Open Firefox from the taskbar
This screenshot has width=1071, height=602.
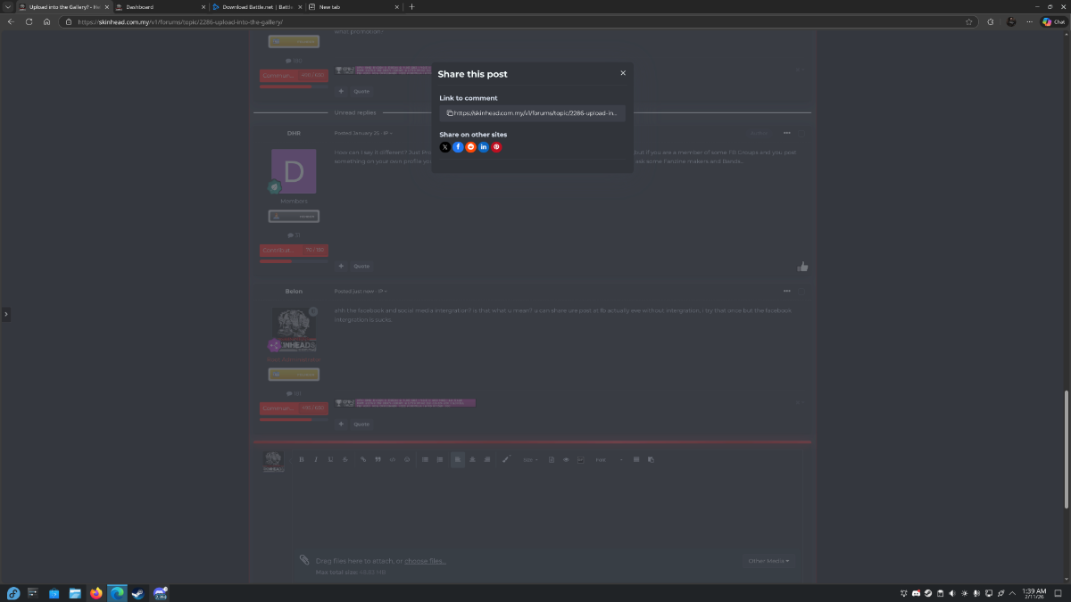pyautogui.click(x=96, y=593)
